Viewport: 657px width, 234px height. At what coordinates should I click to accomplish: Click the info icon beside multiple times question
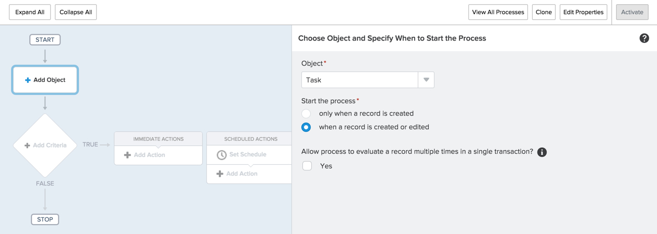click(542, 152)
